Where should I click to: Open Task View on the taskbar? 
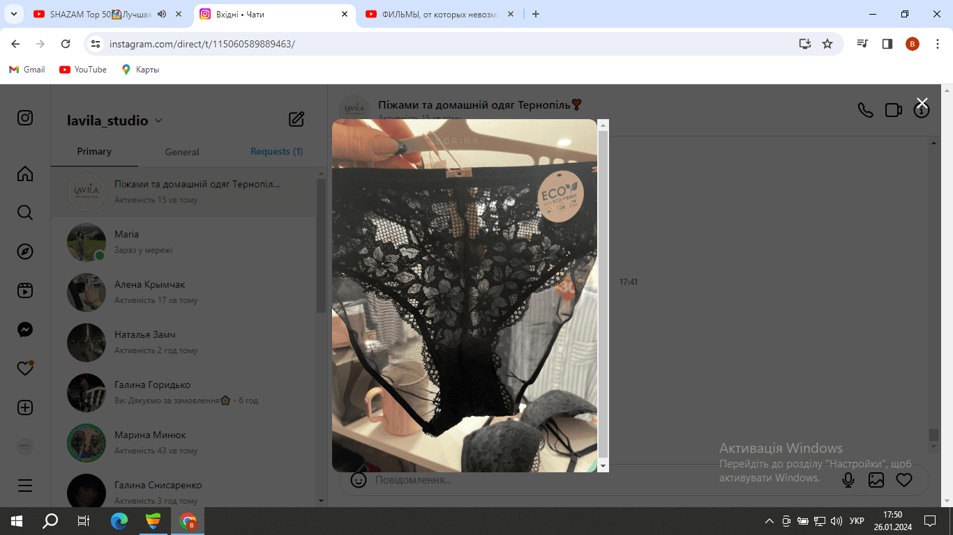[x=84, y=521]
